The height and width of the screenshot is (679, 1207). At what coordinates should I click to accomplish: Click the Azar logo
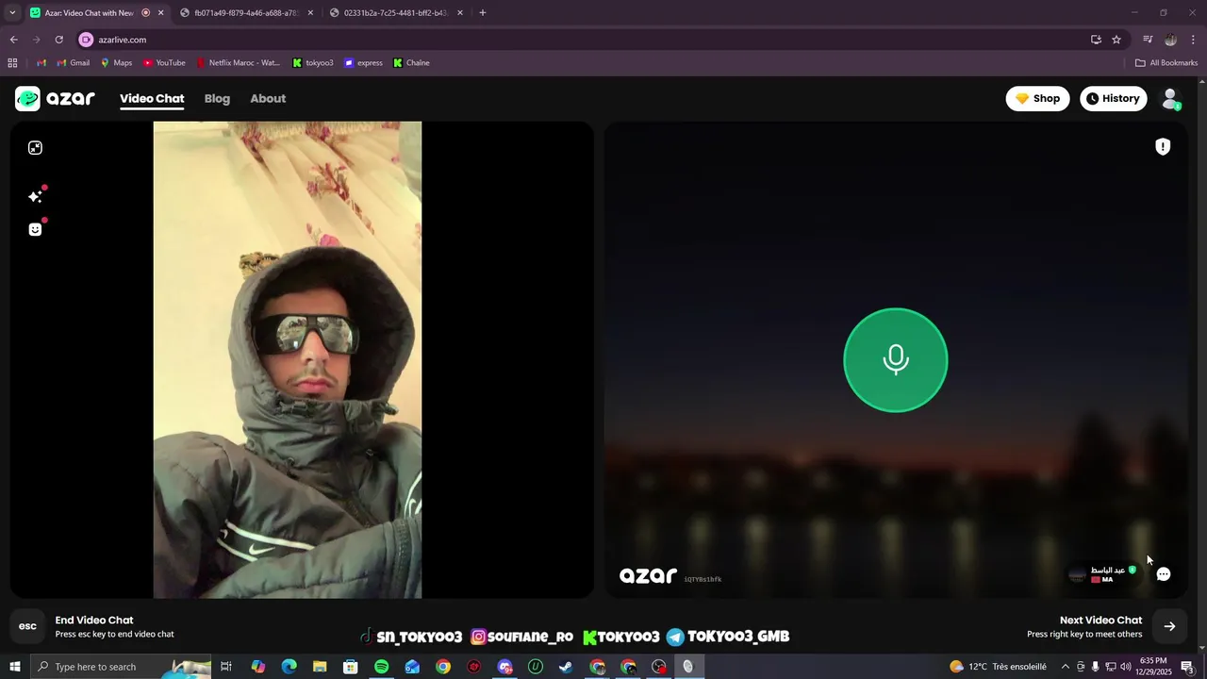55,98
